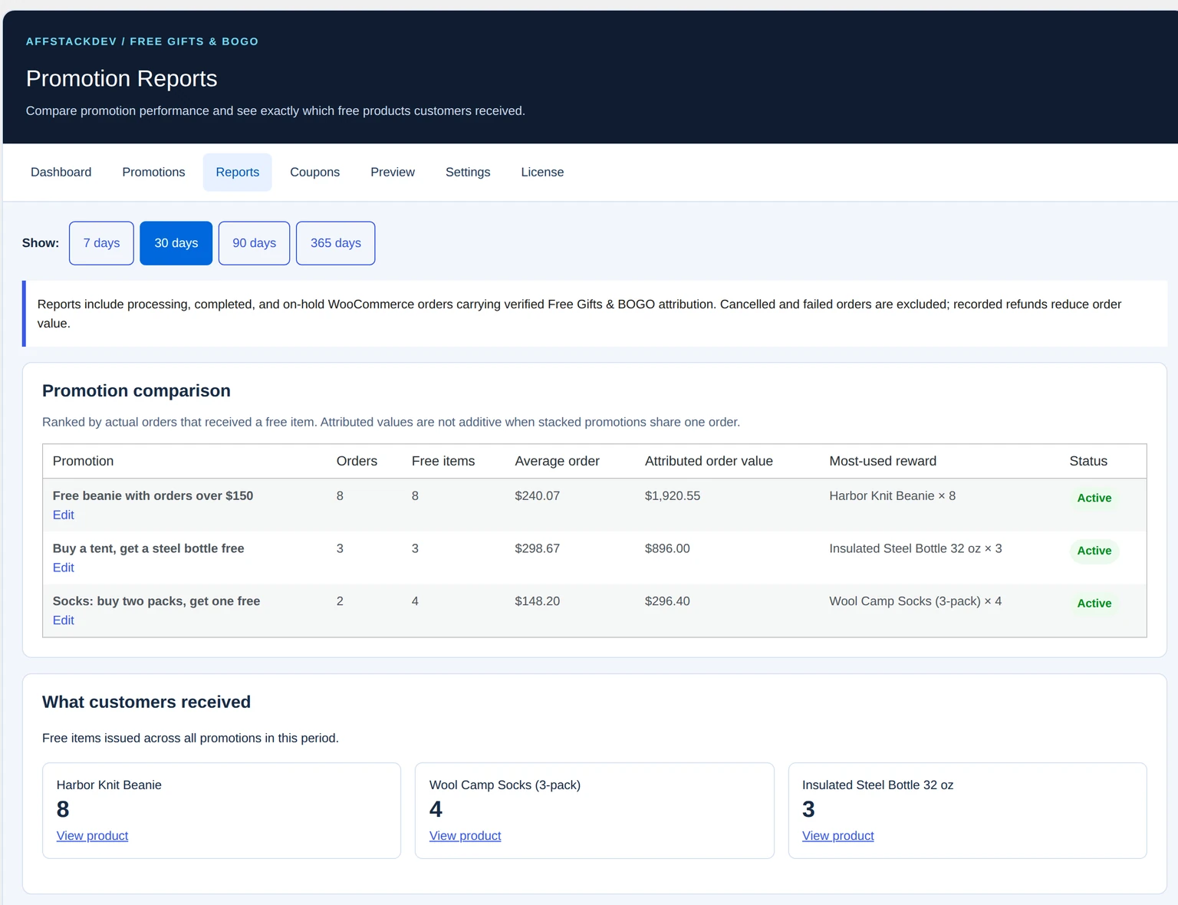Open the Dashboard tab

tap(61, 172)
